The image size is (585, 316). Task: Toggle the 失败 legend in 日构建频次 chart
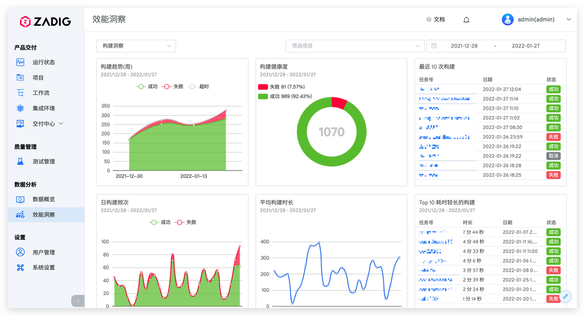[x=185, y=223]
